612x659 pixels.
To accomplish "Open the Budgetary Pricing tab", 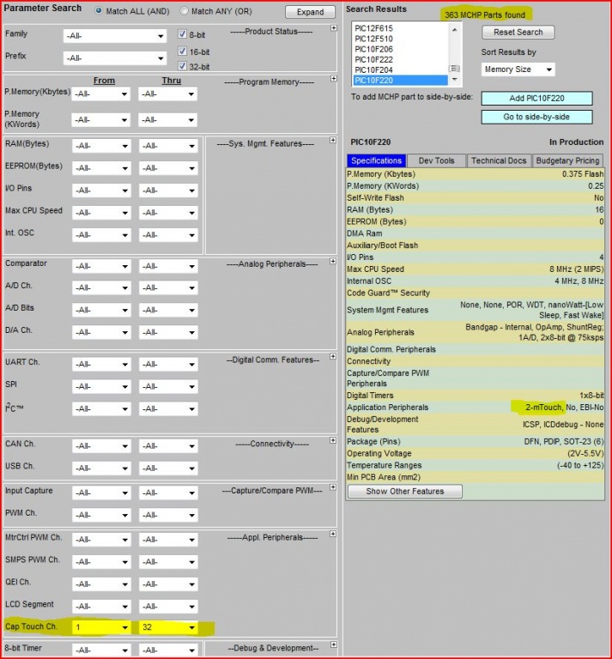I will point(567,160).
